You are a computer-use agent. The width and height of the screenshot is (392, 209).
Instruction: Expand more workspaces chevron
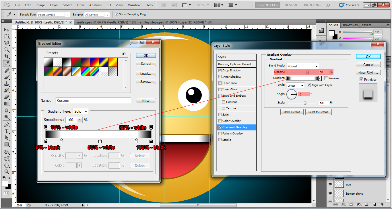coord(329,5)
